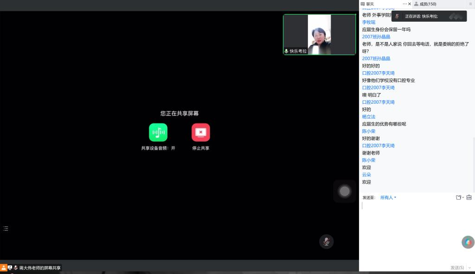Click the colorful floating assistant icon
The width and height of the screenshot is (475, 274).
point(468,242)
